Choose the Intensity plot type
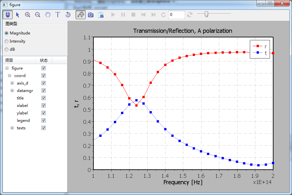Viewport: 292px width, 195px height. click(x=7, y=41)
